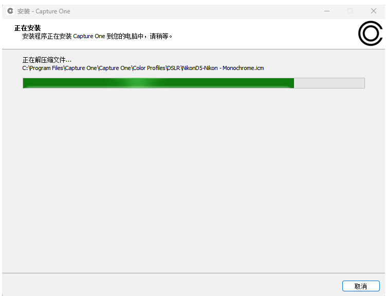This screenshot has width=386, height=296.
Task: Click the disabled maximize button
Action: [350, 11]
